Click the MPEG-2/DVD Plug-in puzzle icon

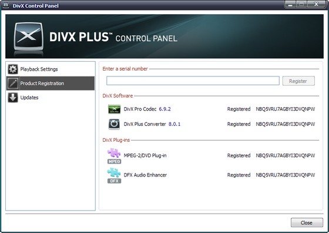[x=114, y=156]
